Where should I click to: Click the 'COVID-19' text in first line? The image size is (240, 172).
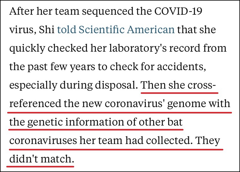(x=178, y=11)
